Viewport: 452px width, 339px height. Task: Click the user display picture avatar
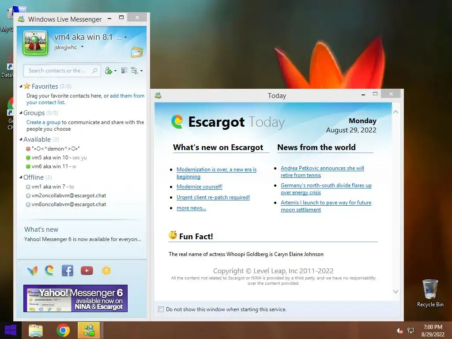(x=35, y=43)
